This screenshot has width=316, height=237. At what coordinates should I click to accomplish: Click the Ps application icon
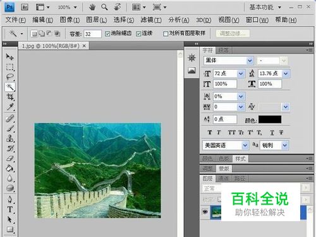click(x=9, y=8)
